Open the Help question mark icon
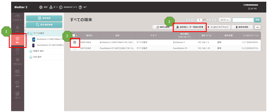 click(x=80, y=7)
